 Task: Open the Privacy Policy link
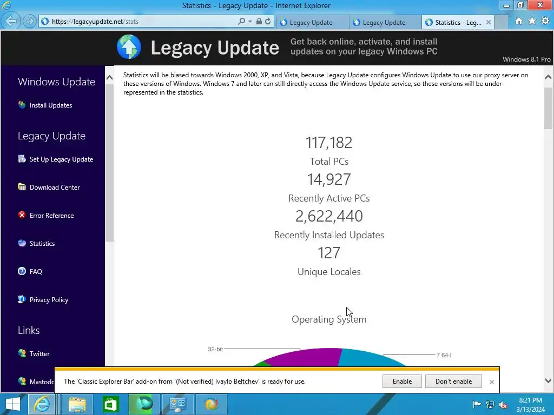[x=49, y=299]
